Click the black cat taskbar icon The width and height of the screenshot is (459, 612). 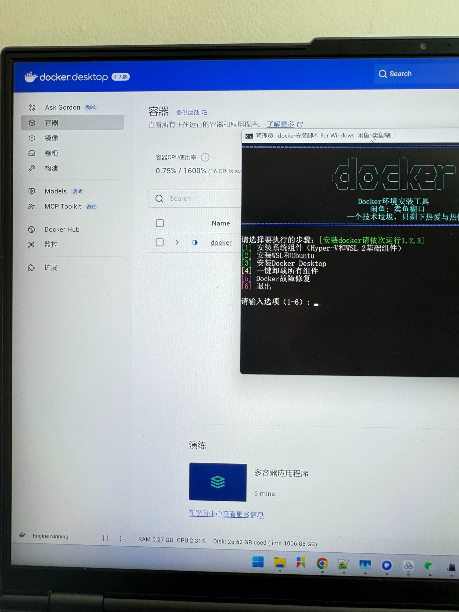click(x=452, y=567)
